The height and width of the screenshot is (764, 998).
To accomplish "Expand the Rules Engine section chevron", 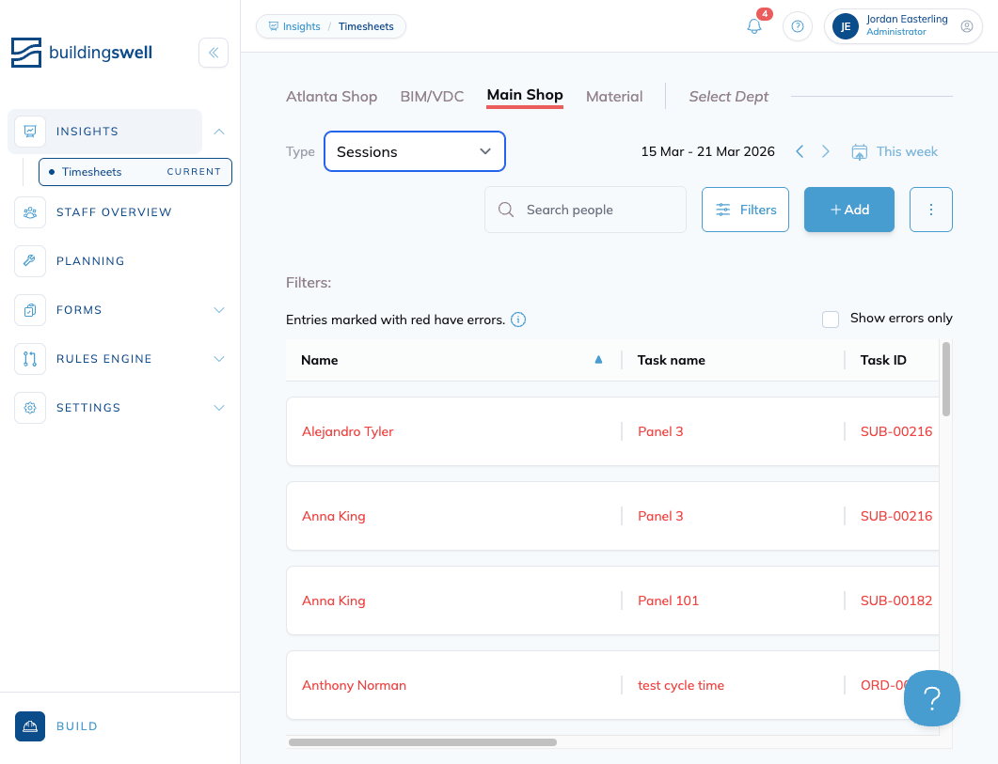I will [x=219, y=359].
